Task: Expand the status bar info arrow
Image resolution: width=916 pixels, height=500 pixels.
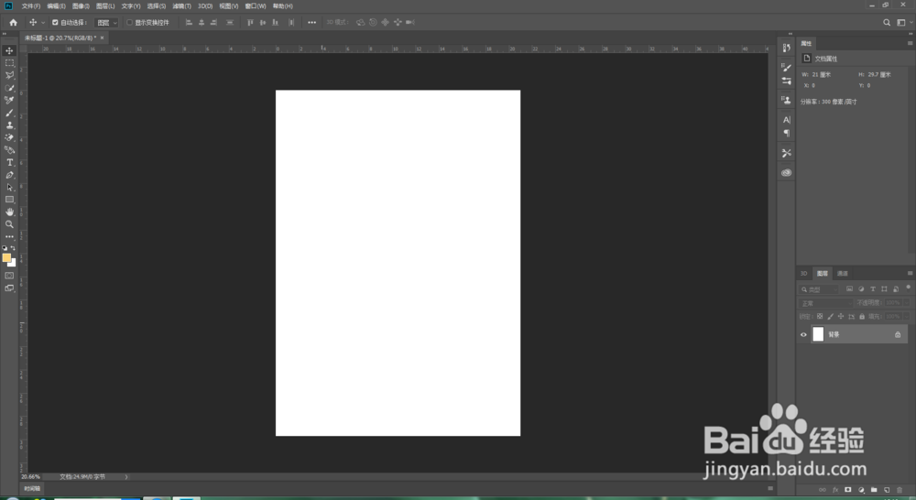Action: pyautogui.click(x=126, y=476)
